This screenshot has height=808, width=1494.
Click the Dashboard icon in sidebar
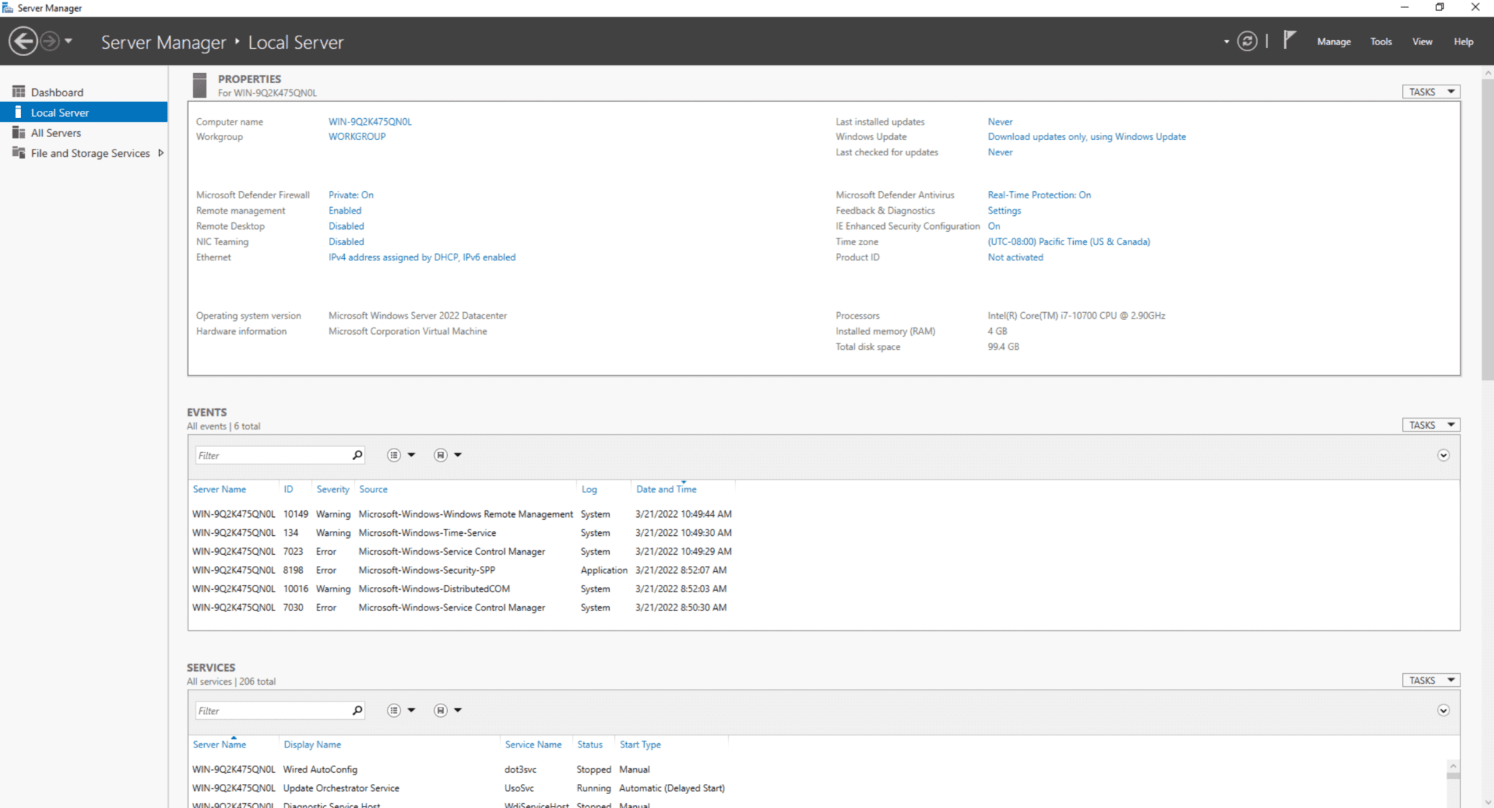19,92
